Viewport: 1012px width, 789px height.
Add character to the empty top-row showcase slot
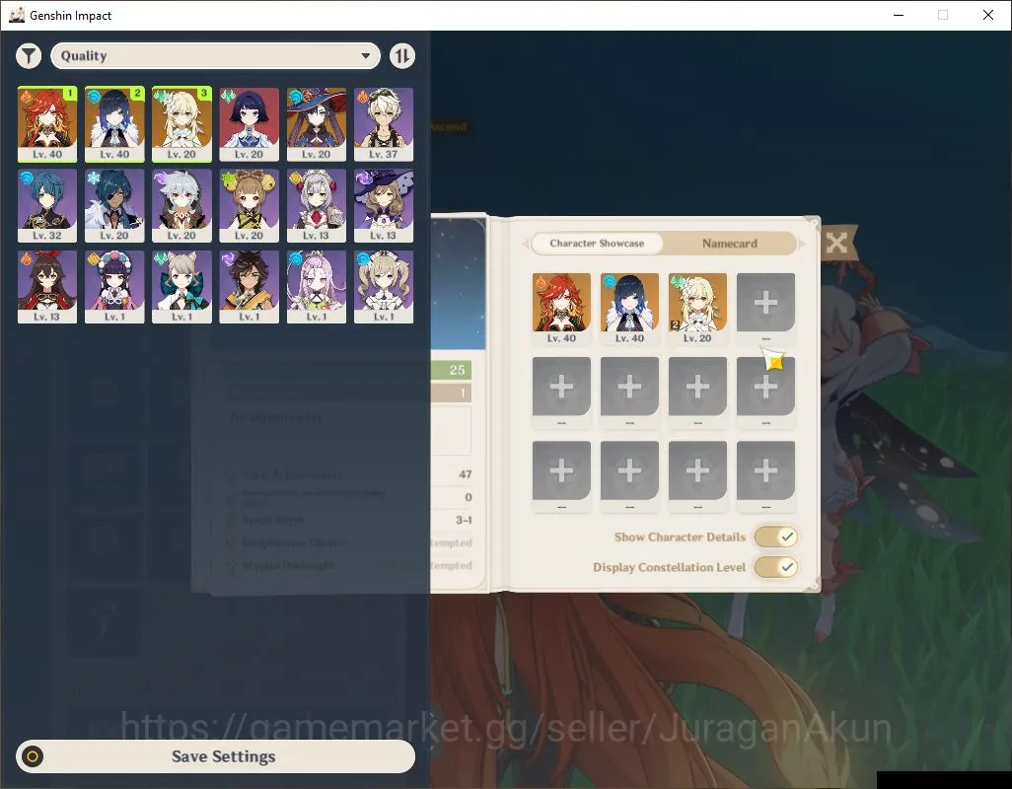point(765,303)
